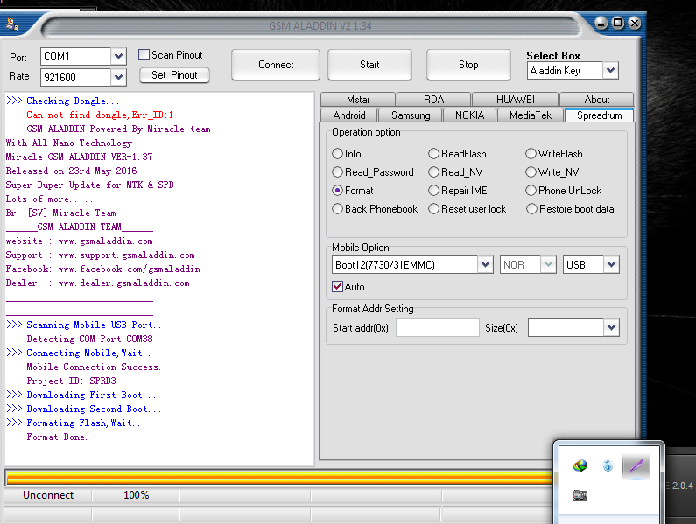The height and width of the screenshot is (524, 696).
Task: Expand the 921600 baud rate dropdown
Action: point(119,78)
